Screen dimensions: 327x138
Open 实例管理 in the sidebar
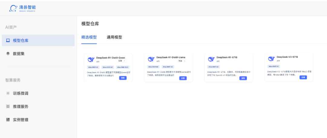(x=38, y=120)
